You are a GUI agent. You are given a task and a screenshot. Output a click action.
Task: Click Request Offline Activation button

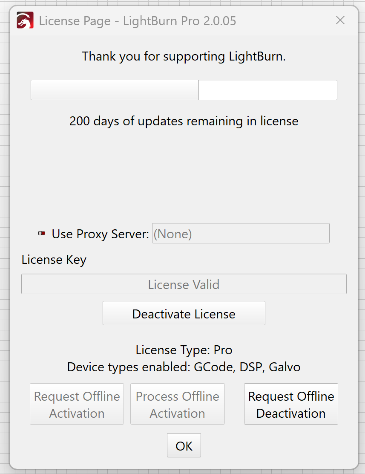click(77, 404)
